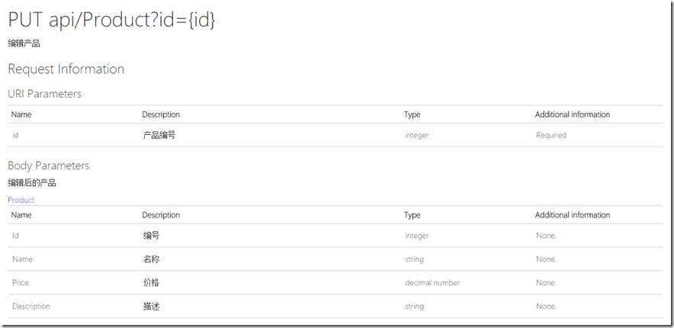
Task: Click the Name field row label
Action: pyautogui.click(x=22, y=259)
